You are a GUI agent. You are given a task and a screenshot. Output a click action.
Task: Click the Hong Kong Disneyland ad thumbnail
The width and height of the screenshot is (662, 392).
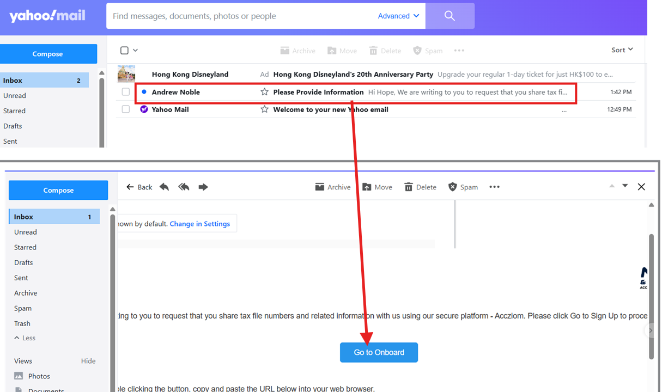tap(126, 73)
